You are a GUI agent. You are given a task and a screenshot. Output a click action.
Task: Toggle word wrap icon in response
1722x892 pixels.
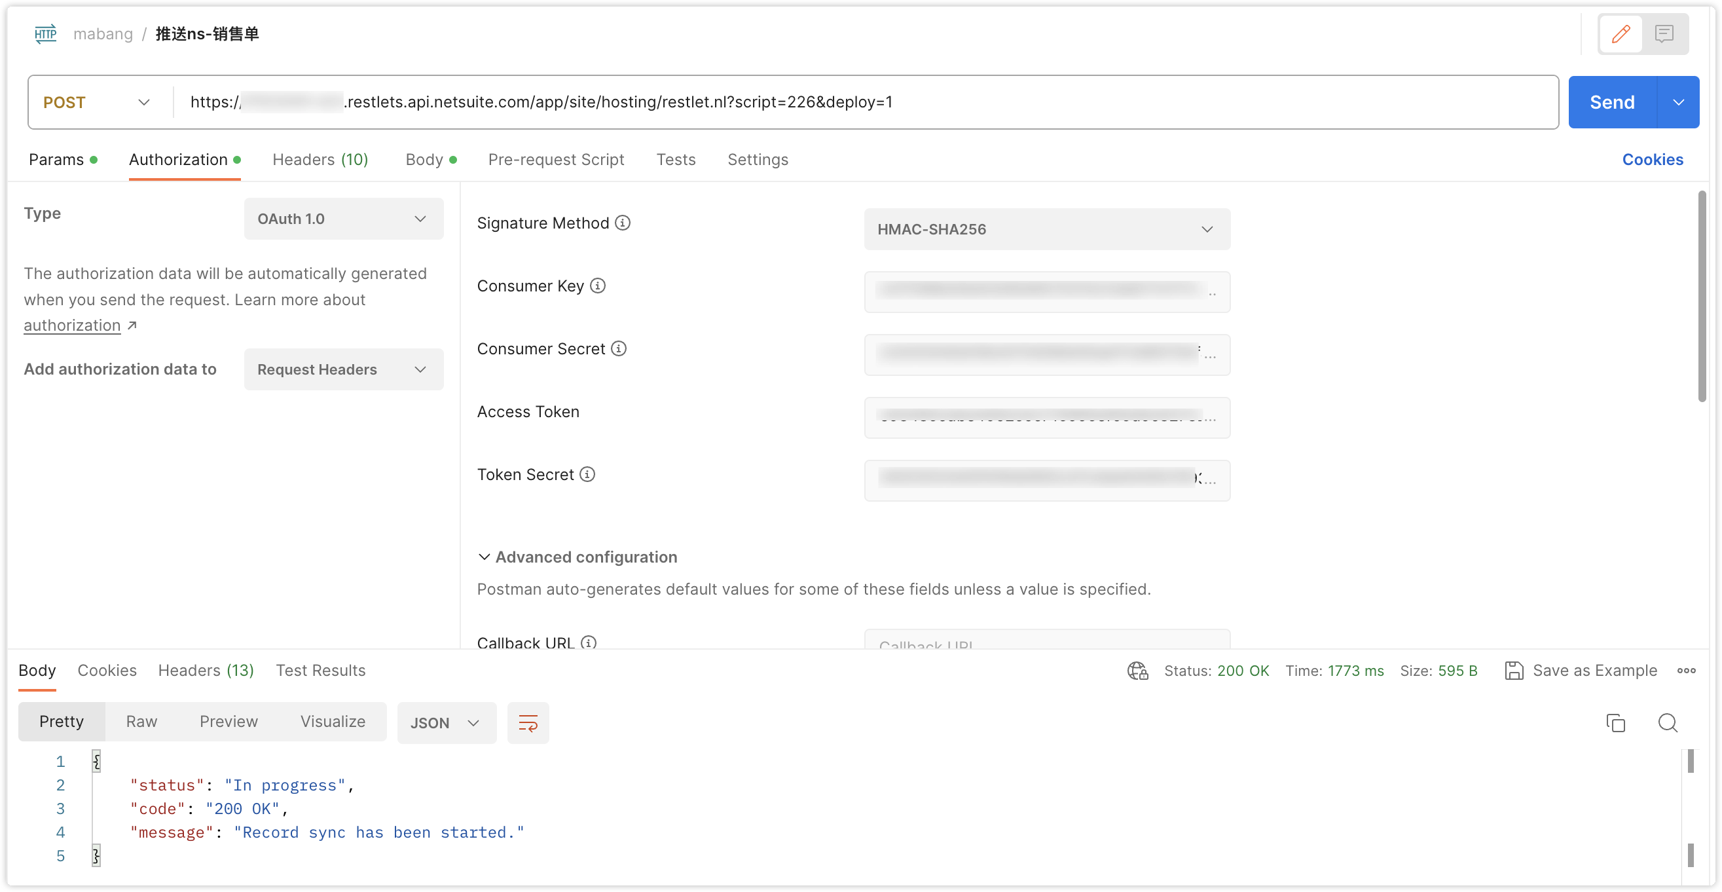coord(528,723)
